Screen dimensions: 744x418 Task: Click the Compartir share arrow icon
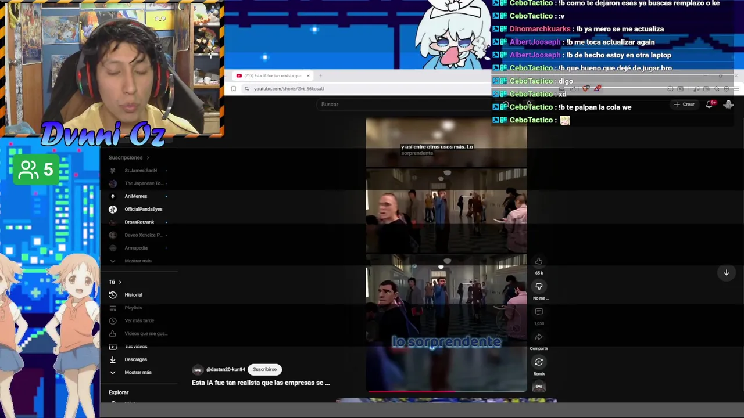(x=539, y=337)
